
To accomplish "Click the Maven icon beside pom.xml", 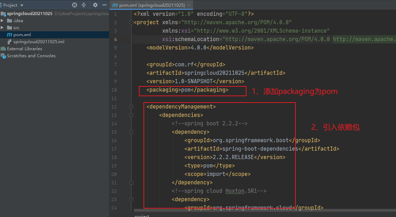I will click(x=9, y=34).
